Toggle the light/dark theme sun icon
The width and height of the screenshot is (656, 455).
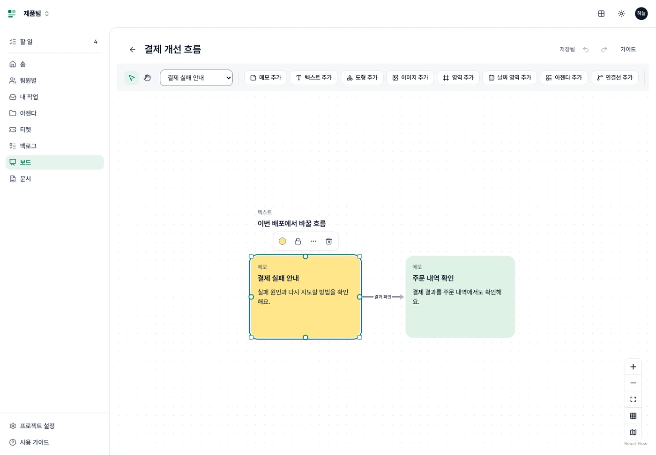(621, 14)
